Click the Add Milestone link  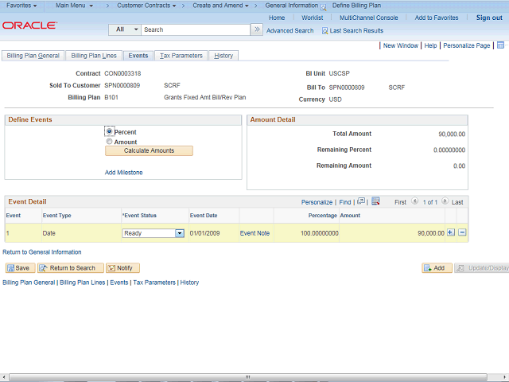(x=124, y=173)
